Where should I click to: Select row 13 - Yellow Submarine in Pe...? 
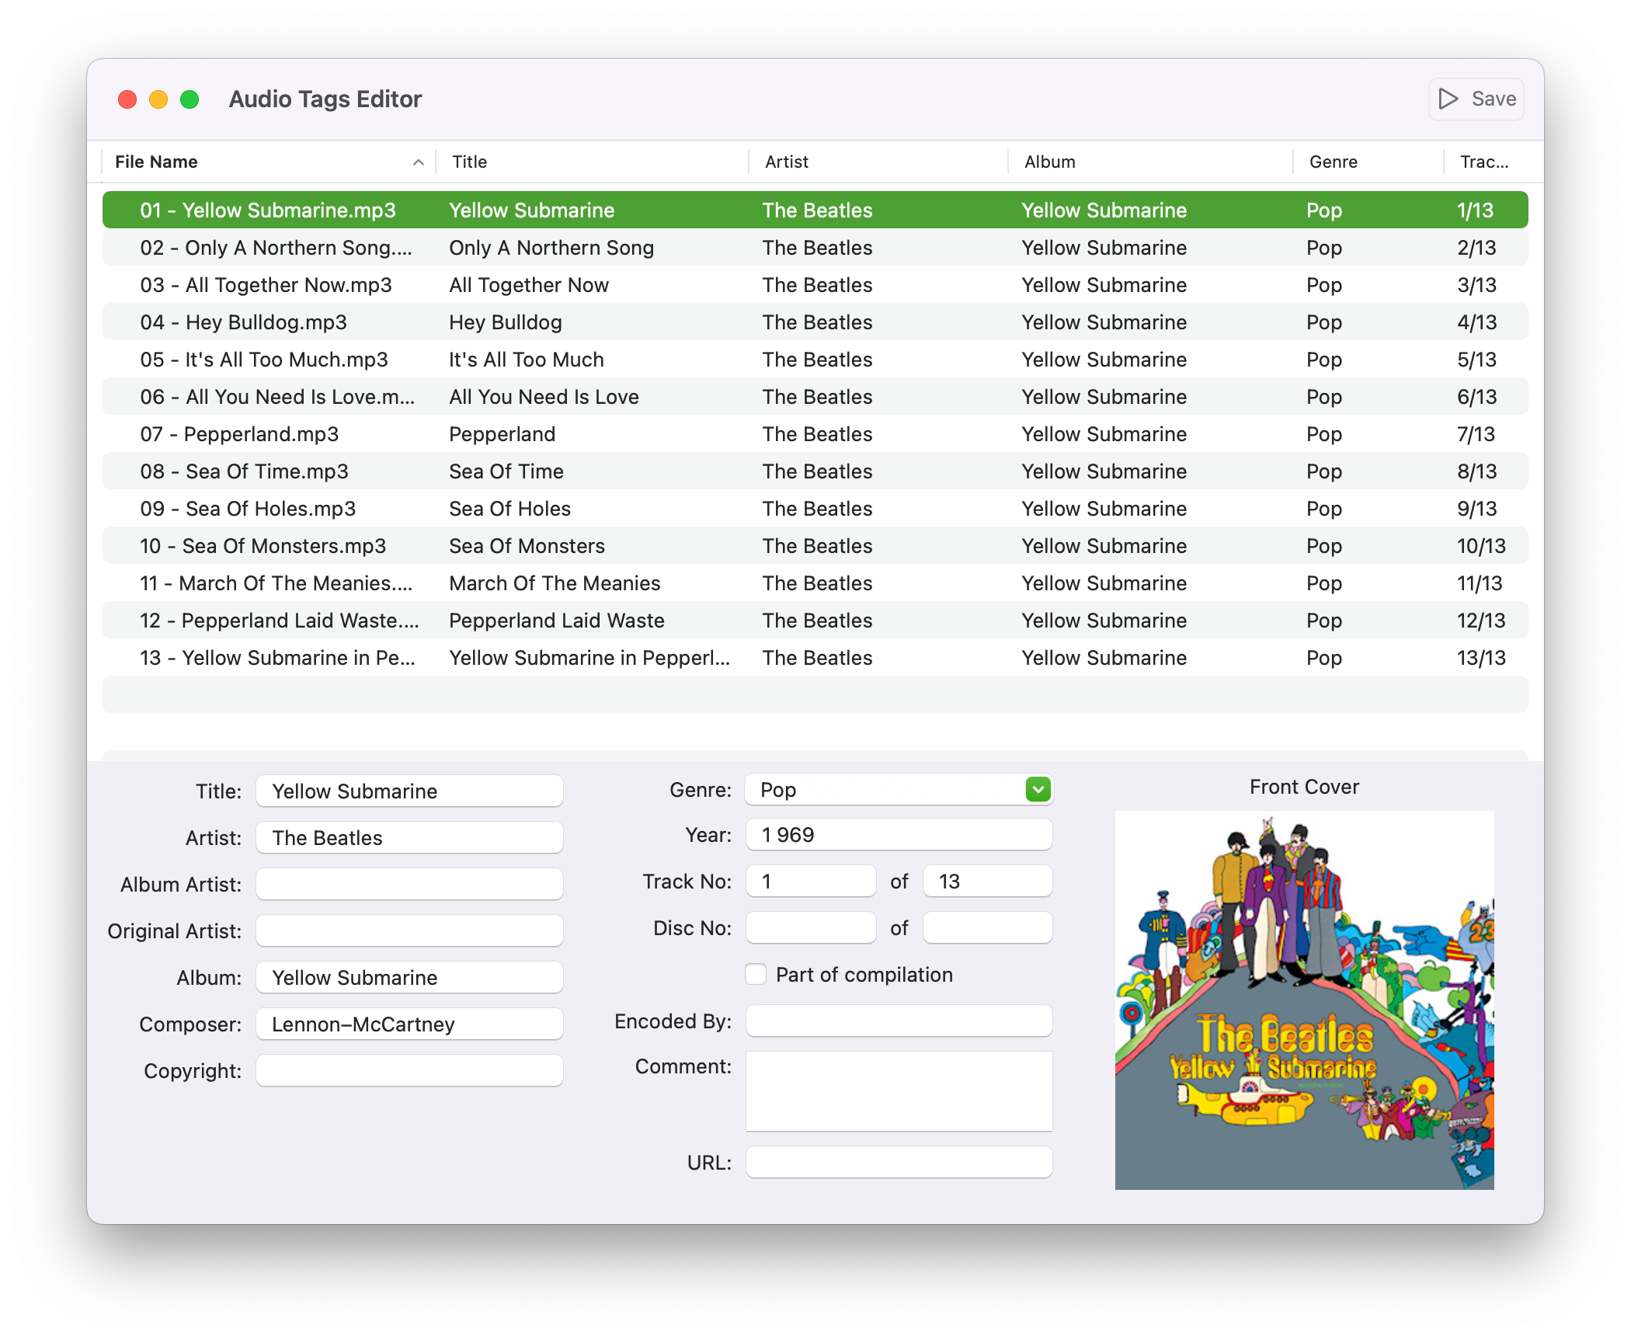tap(815, 657)
